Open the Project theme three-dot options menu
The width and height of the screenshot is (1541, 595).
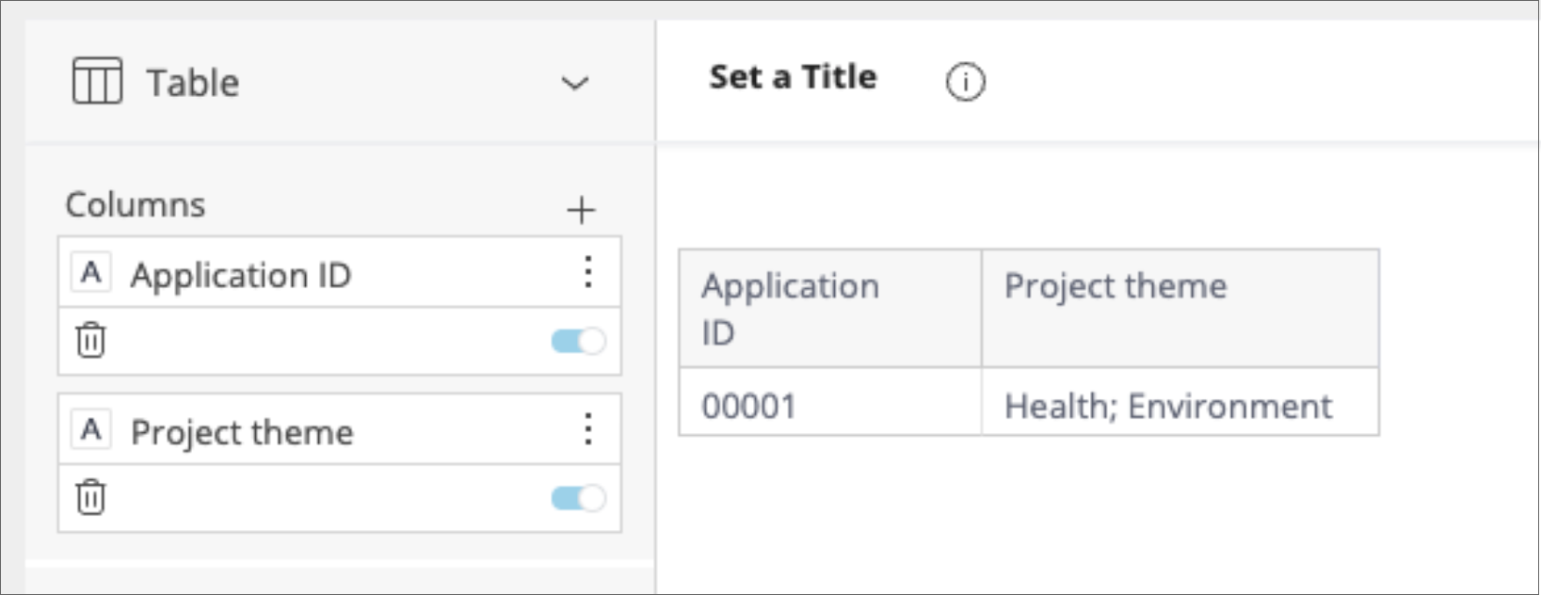pyautogui.click(x=587, y=429)
